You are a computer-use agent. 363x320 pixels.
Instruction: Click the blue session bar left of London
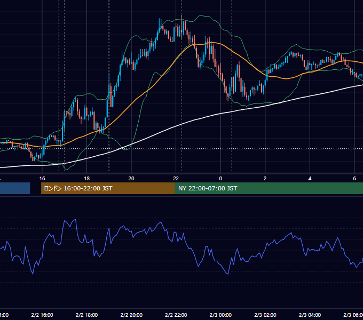pos(15,188)
